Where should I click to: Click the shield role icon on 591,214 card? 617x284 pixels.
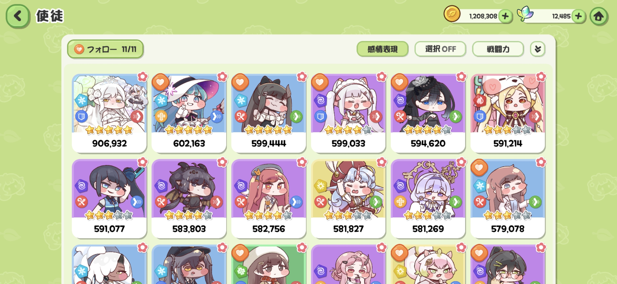(480, 116)
